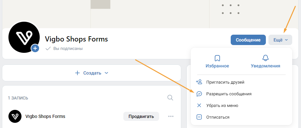
Task: Open the Ещё dropdown menu
Action: point(280,40)
